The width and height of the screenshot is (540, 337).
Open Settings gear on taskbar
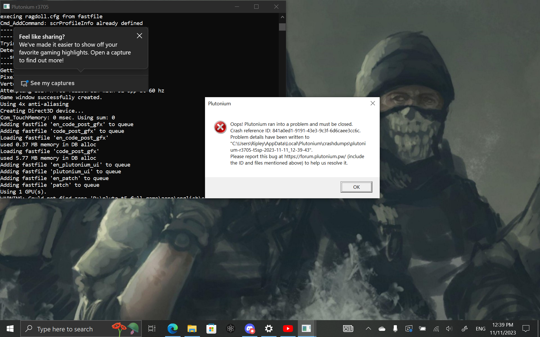coord(269,329)
